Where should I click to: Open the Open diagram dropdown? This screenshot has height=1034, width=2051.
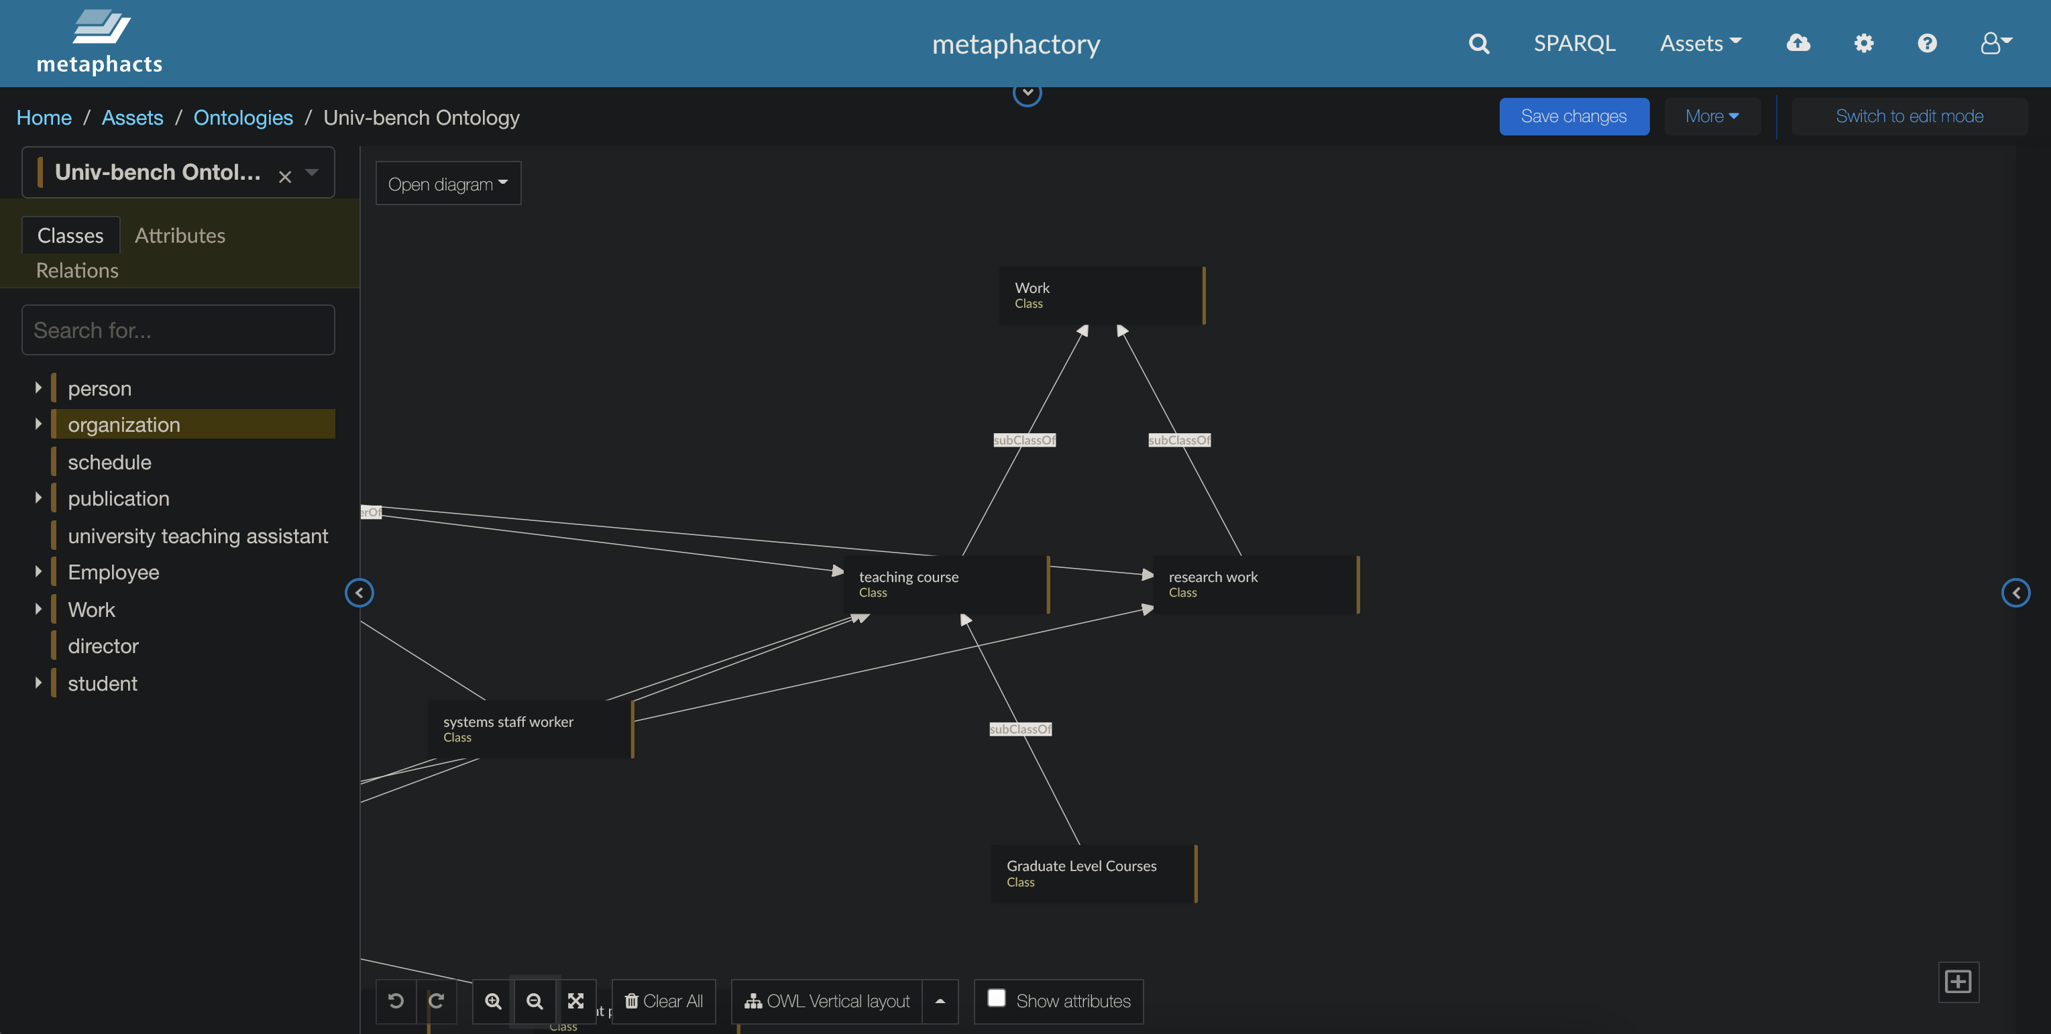[x=447, y=184]
